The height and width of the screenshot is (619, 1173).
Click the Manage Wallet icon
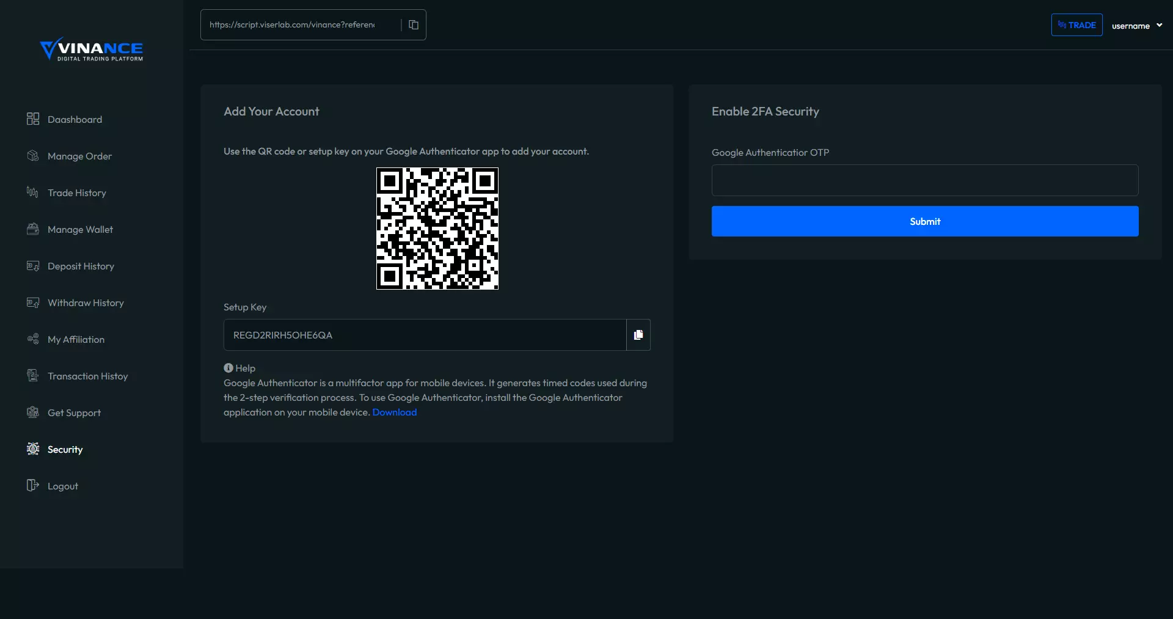tap(33, 229)
